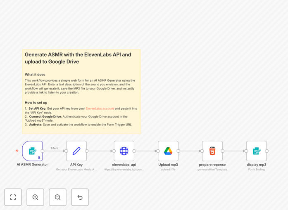Image resolution: width=288 pixels, height=210 pixels.
Task: Click the 'AI ASMR Generator' node label
Action: [x=32, y=165]
